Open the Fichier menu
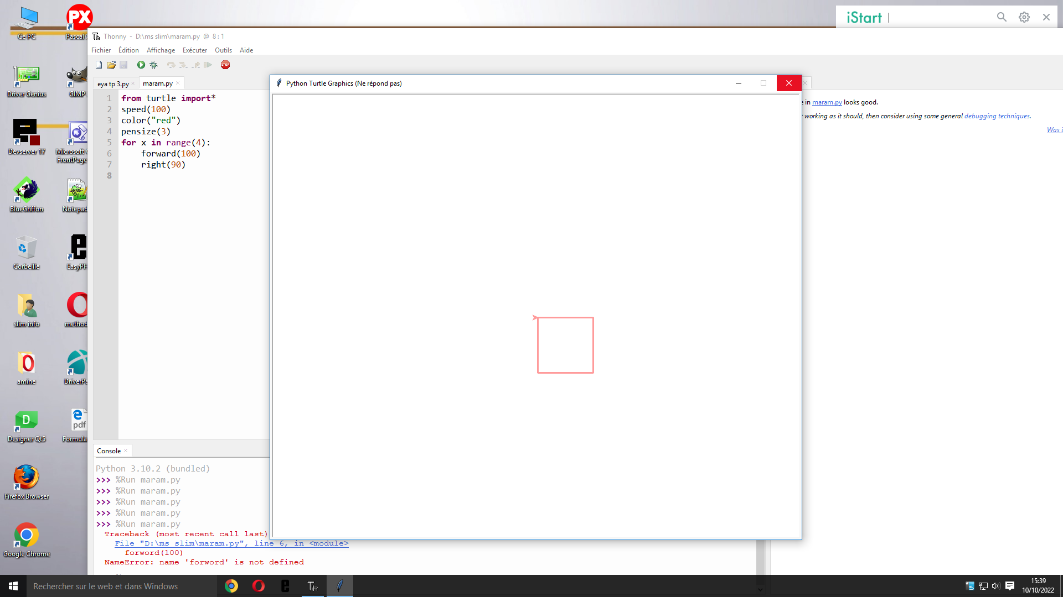 pos(101,50)
